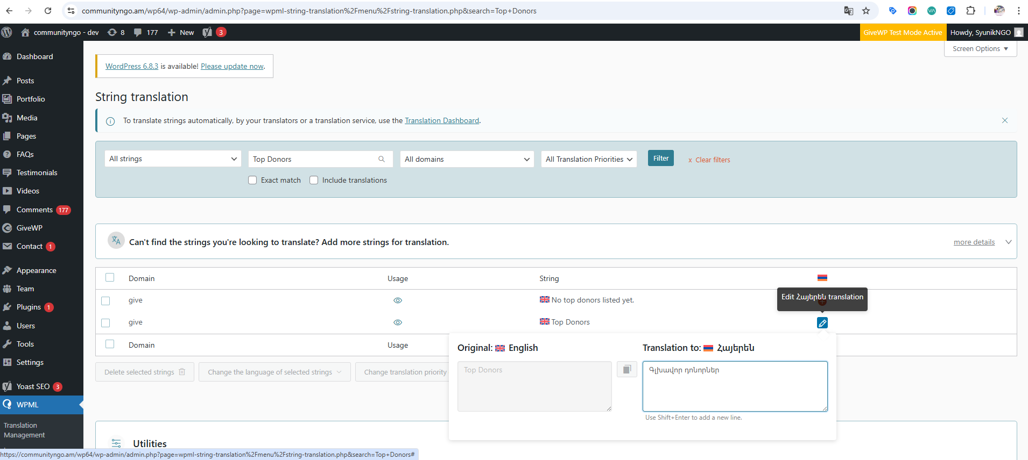The width and height of the screenshot is (1028, 460).
Task: Click the eye usage icon for Top Donors
Action: [398, 322]
